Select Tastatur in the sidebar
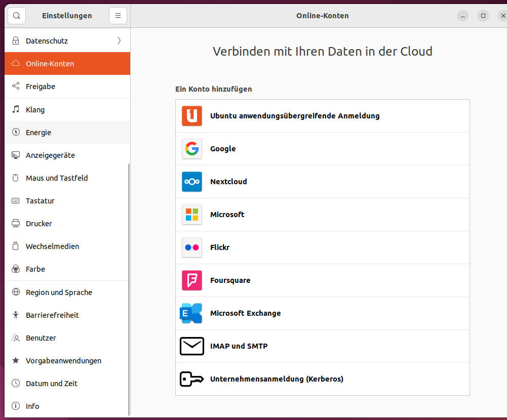 (x=67, y=200)
